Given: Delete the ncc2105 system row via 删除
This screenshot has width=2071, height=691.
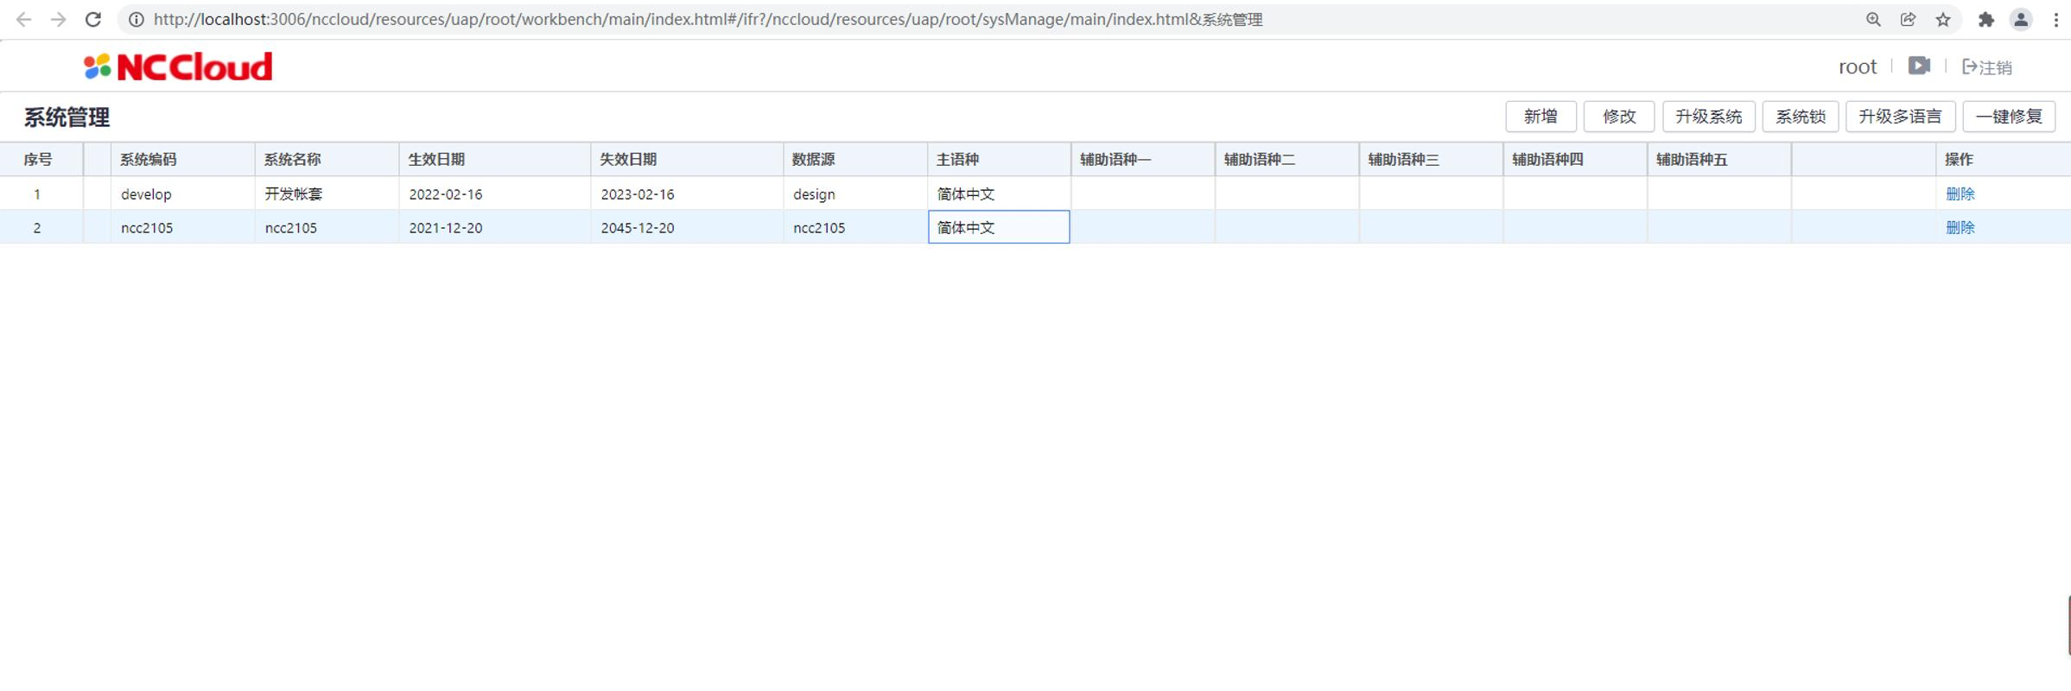Looking at the screenshot, I should [x=1960, y=227].
